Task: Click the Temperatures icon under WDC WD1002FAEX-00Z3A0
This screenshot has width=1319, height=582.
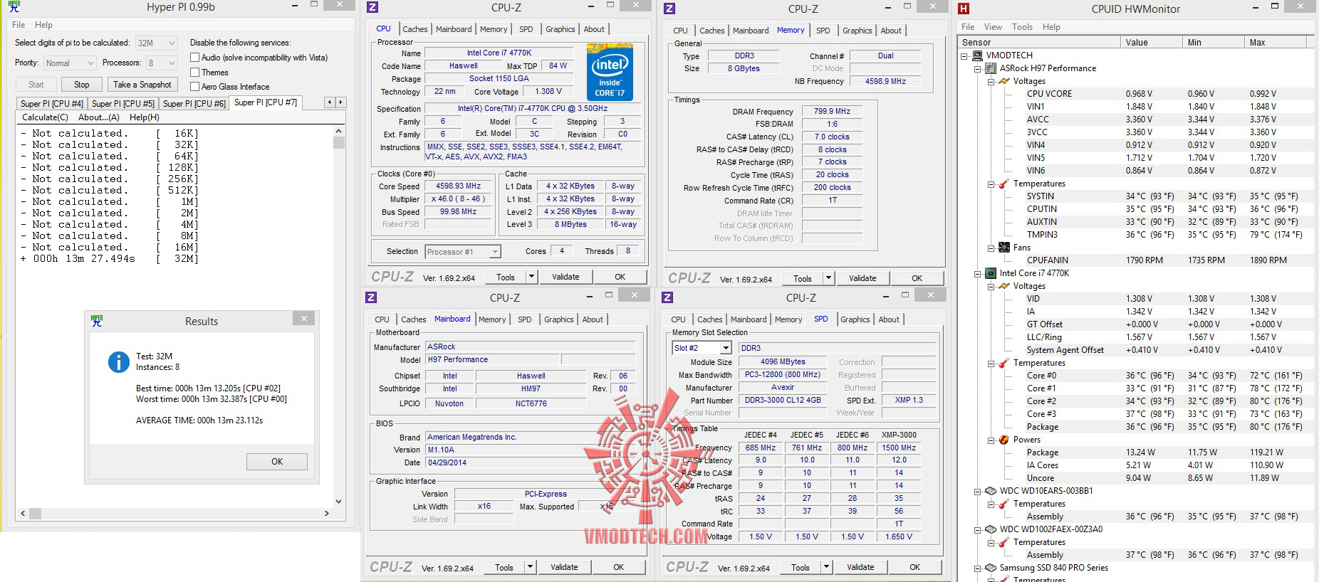Action: [1004, 542]
